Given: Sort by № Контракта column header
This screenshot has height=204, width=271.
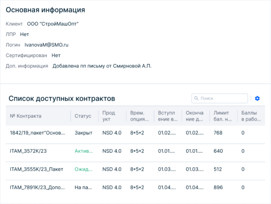Looking at the screenshot, I should tap(26, 116).
